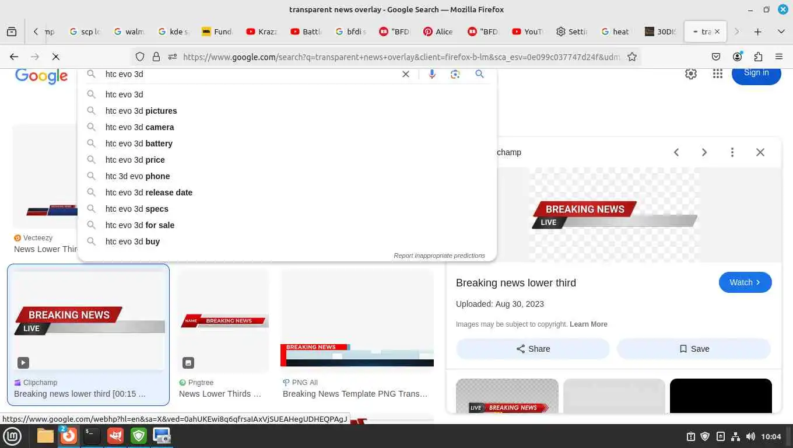Open the 'Learn More' copyright link
793x448 pixels.
tap(588, 324)
